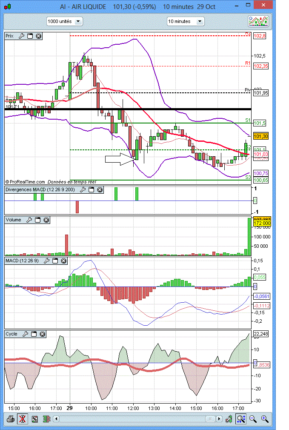Click the 100,75 purple band value
The image size is (289, 430).
pos(261,173)
